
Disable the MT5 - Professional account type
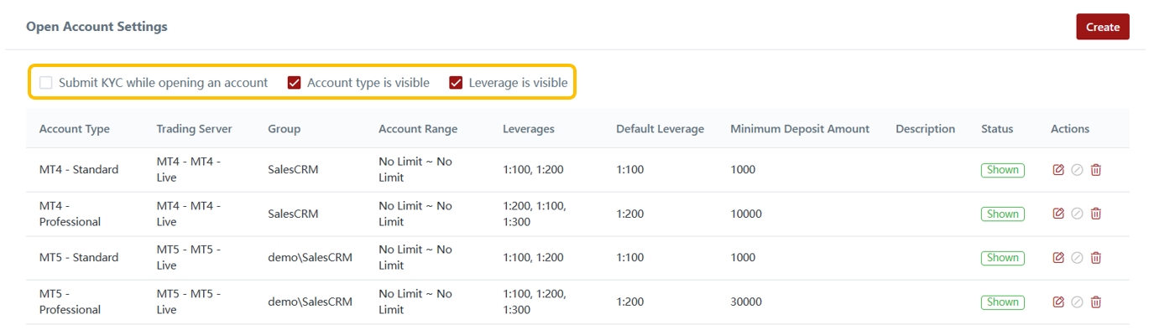point(1078,302)
